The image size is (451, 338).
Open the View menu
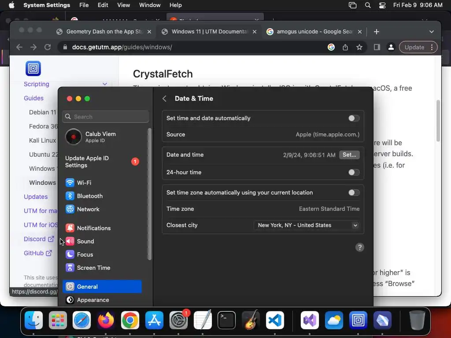(x=123, y=5)
